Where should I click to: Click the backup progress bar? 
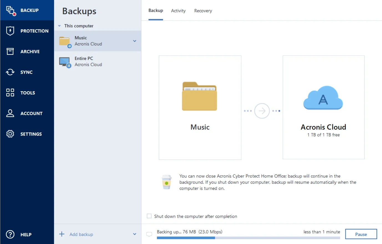pos(248,238)
